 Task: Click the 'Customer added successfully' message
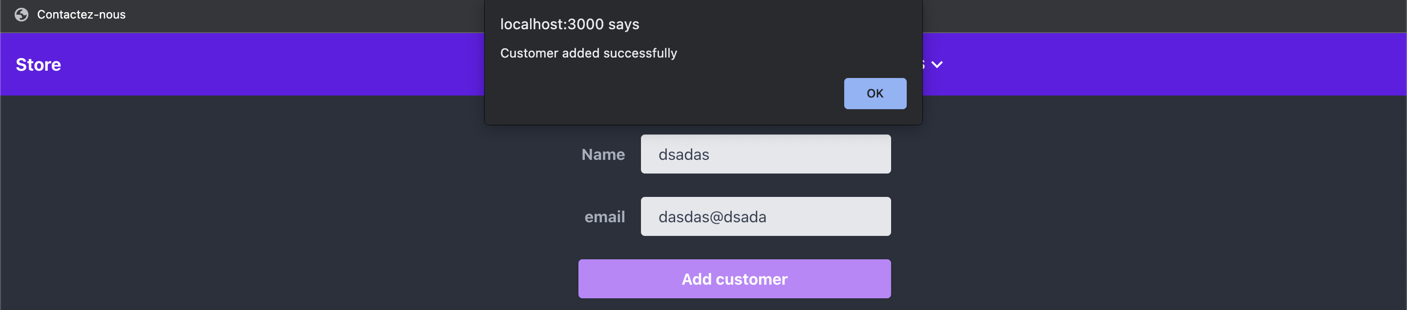pos(588,53)
